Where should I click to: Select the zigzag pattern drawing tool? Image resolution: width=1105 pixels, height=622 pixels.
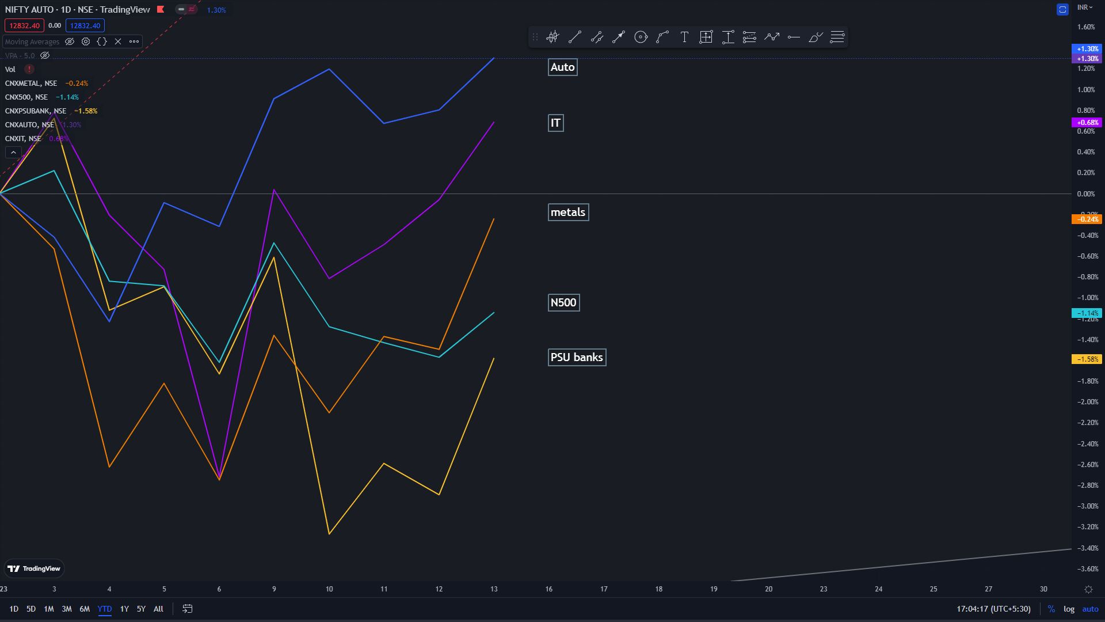[772, 37]
